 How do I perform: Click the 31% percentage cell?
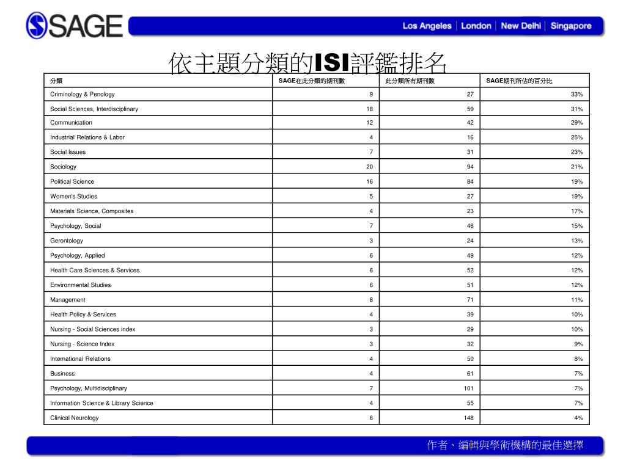point(576,109)
